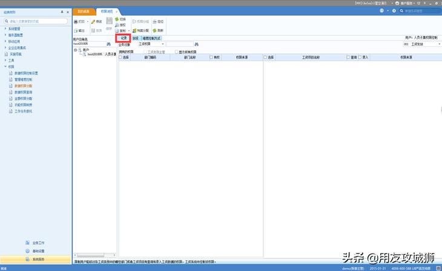Open the highlighted 数据权限分配 item

point(23,86)
